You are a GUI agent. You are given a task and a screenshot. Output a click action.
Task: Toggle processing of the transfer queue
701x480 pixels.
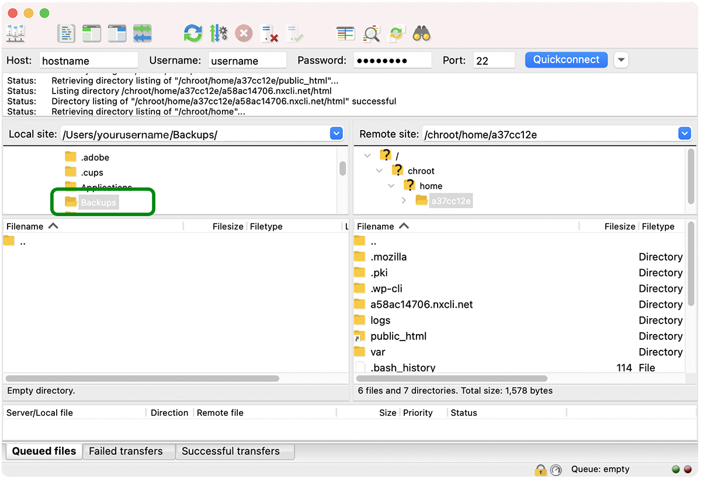point(218,33)
